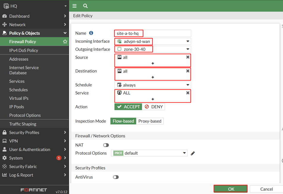The image size is (283, 194).
Task: Click the v7.0.12 version text
Action: 61,192
